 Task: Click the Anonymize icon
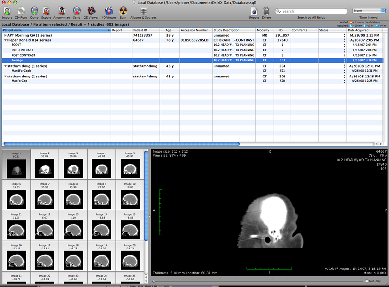click(x=61, y=11)
